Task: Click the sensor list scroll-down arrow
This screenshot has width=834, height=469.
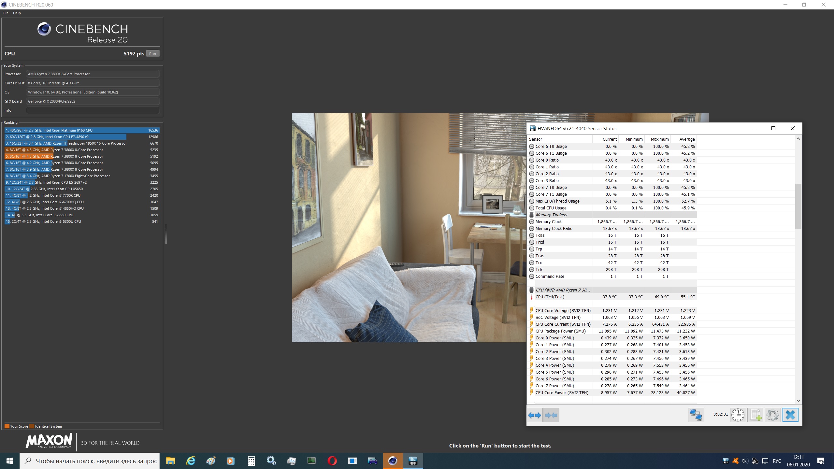Action: click(x=798, y=401)
